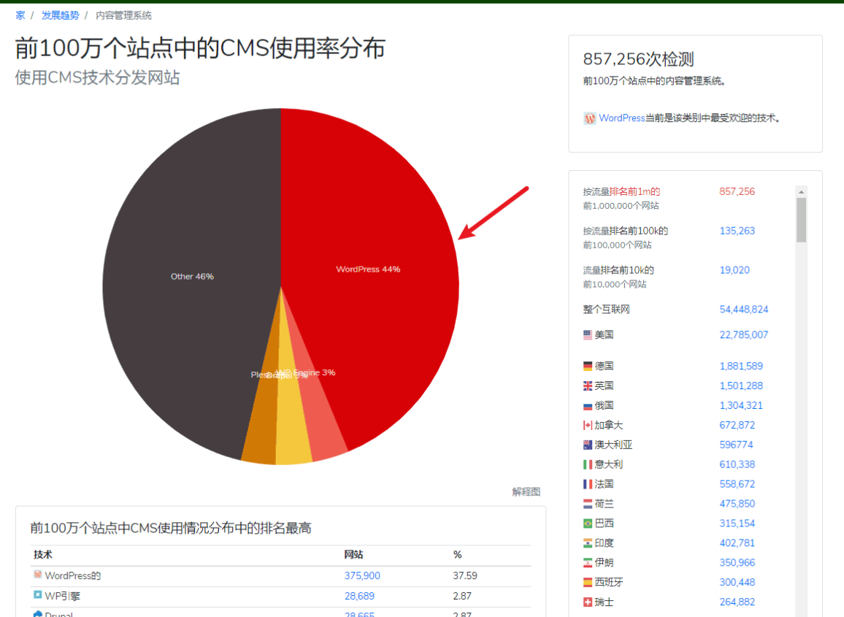Select the 排名前1m的 traffic filter link
The image size is (844, 617).
pyautogui.click(x=634, y=192)
